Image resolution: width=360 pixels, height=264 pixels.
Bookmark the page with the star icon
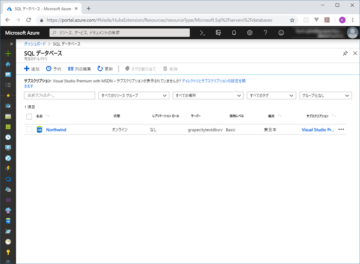coord(292,20)
